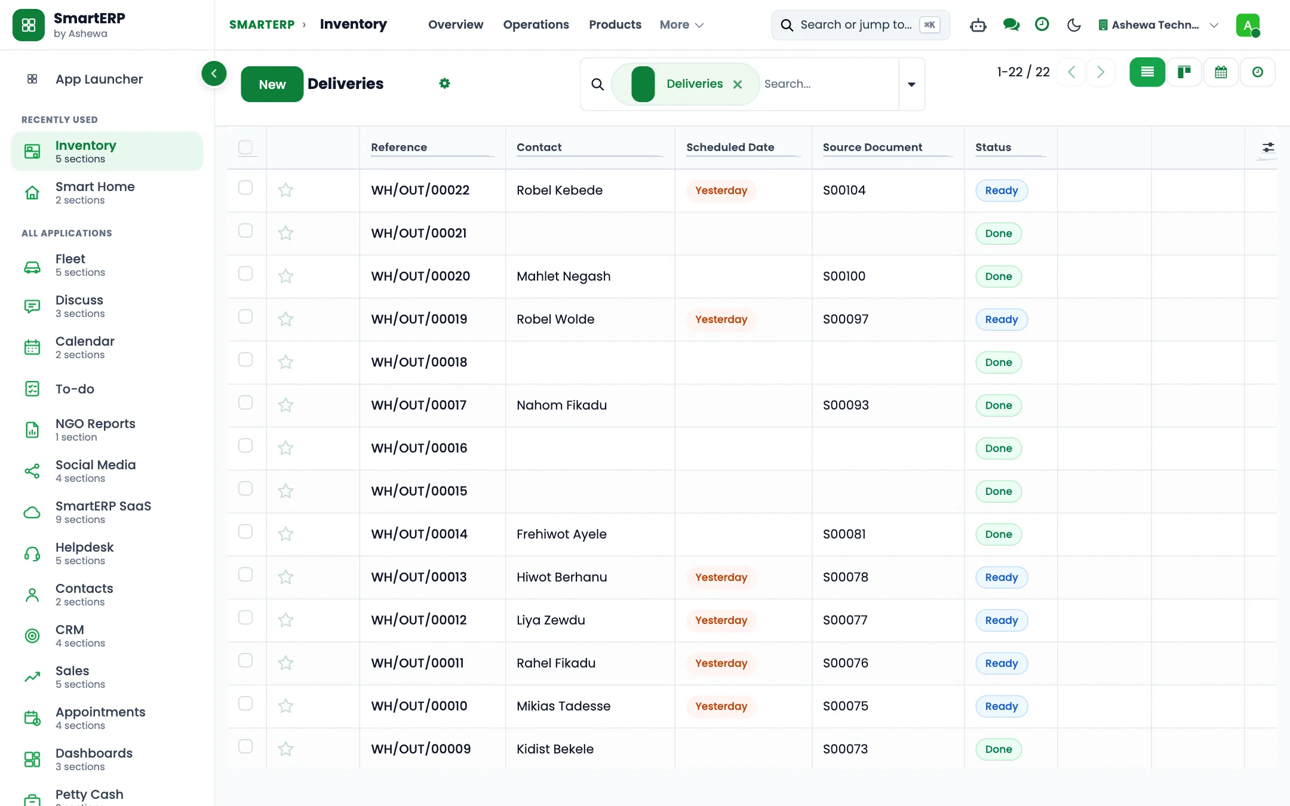Open Discuss app from sidebar
Viewport: 1290px width, 806px height.
107,306
